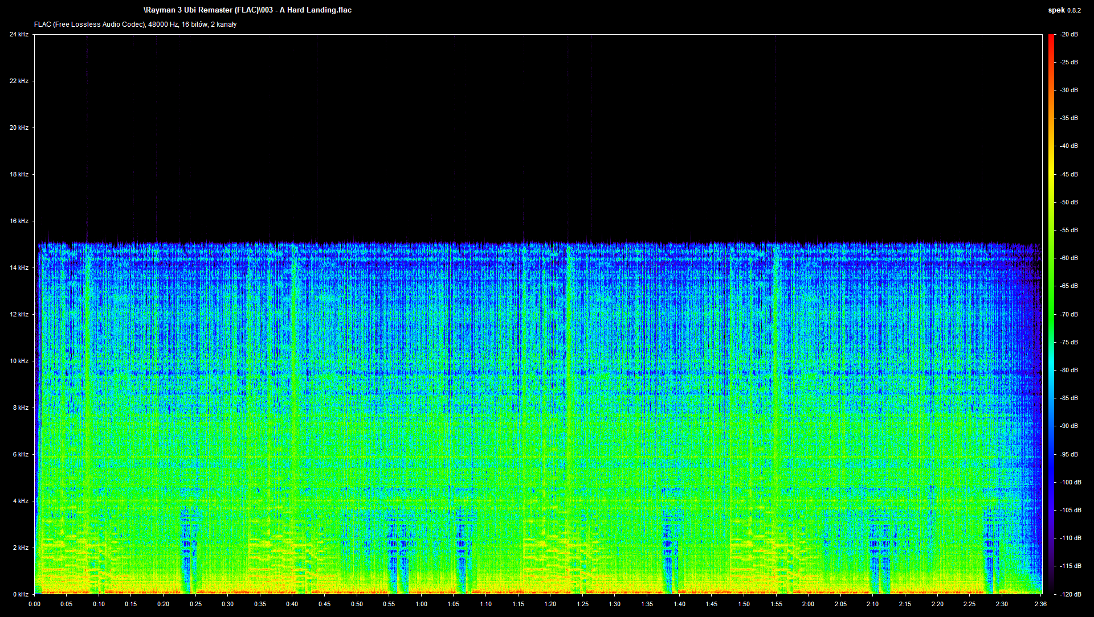Click the 0:30 time axis marker
This screenshot has width=1094, height=617.
pyautogui.click(x=227, y=604)
